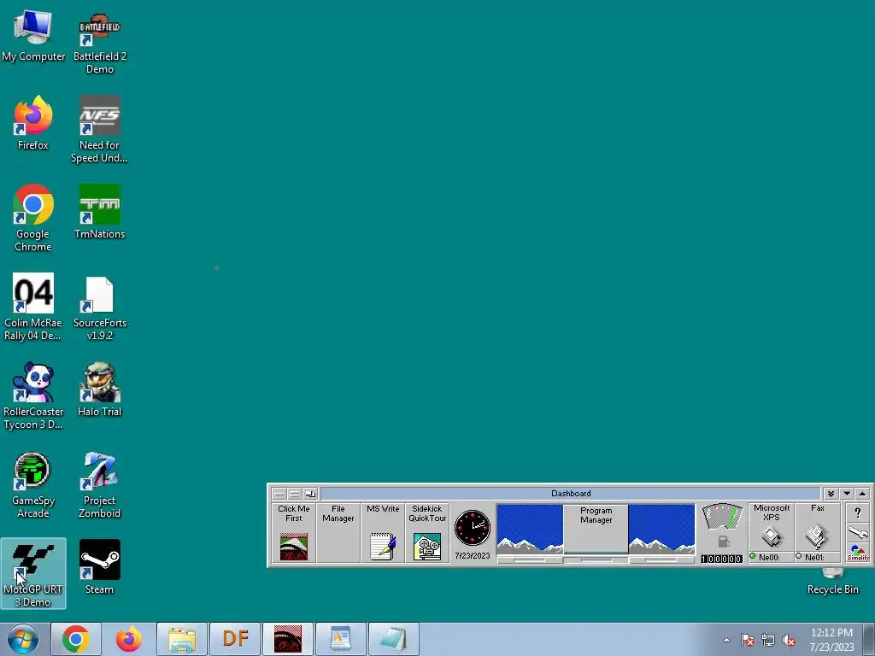
Task: Click the Dashboard analog clock
Action: [472, 527]
